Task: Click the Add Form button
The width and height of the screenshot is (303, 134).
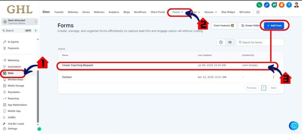Action: [x=274, y=25]
